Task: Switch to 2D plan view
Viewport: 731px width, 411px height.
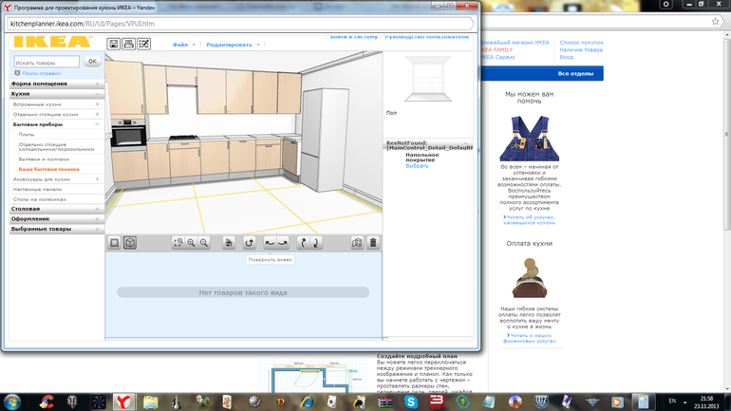Action: coord(115,243)
